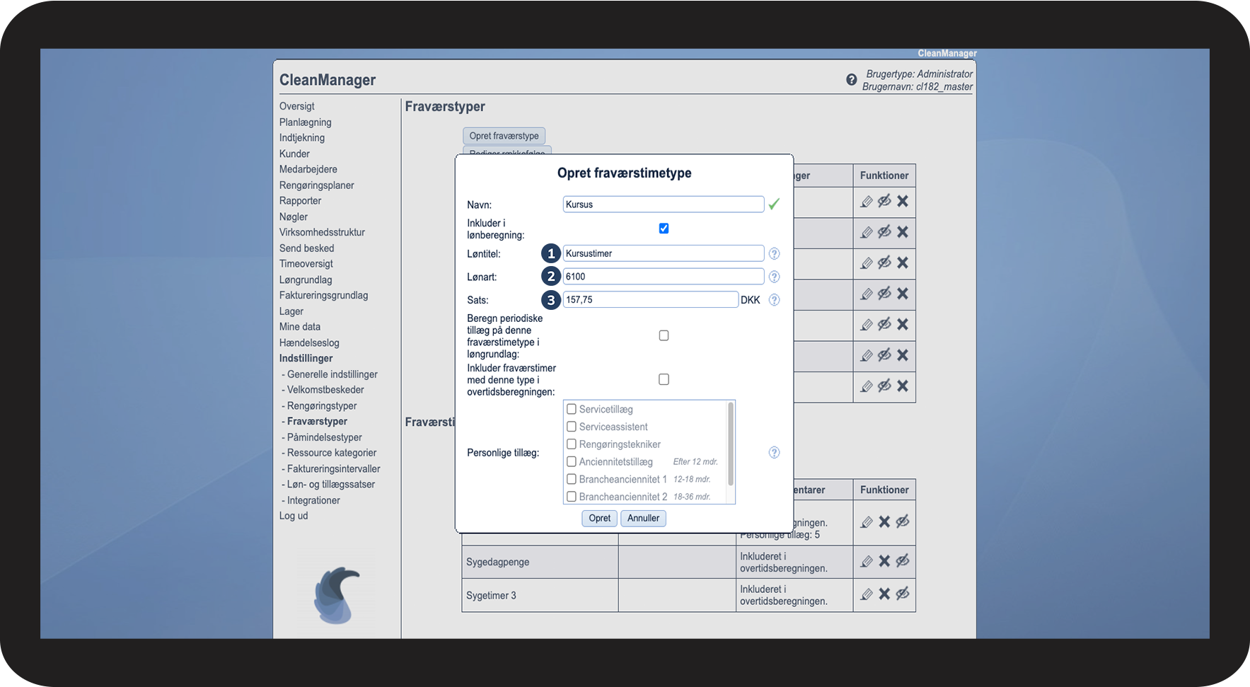Tick Inkluder fraværstimer i overtidsberegningen checkbox

[x=664, y=380]
